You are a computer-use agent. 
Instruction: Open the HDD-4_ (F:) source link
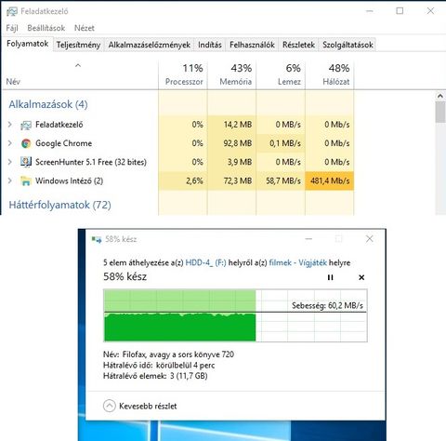[x=205, y=263]
